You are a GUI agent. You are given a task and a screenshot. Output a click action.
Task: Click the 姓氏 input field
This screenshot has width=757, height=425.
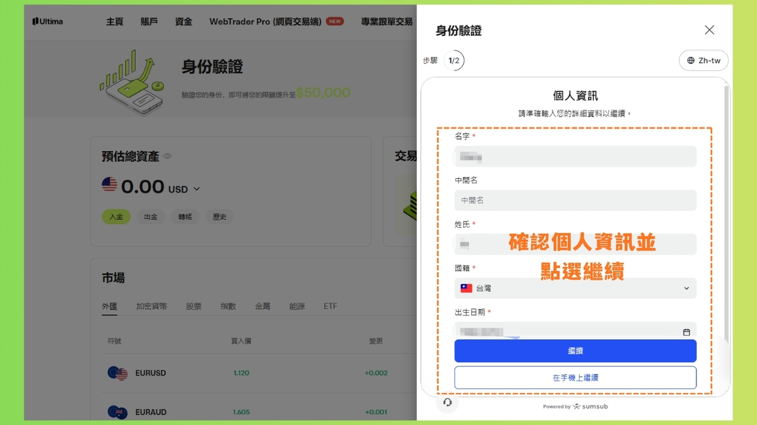tap(575, 244)
